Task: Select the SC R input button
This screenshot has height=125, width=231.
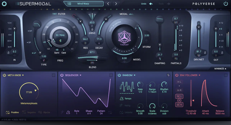Action: coord(179,105)
